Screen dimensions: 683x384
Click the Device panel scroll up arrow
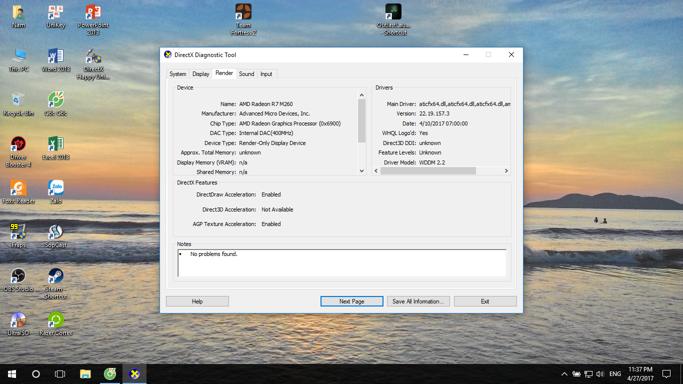362,95
